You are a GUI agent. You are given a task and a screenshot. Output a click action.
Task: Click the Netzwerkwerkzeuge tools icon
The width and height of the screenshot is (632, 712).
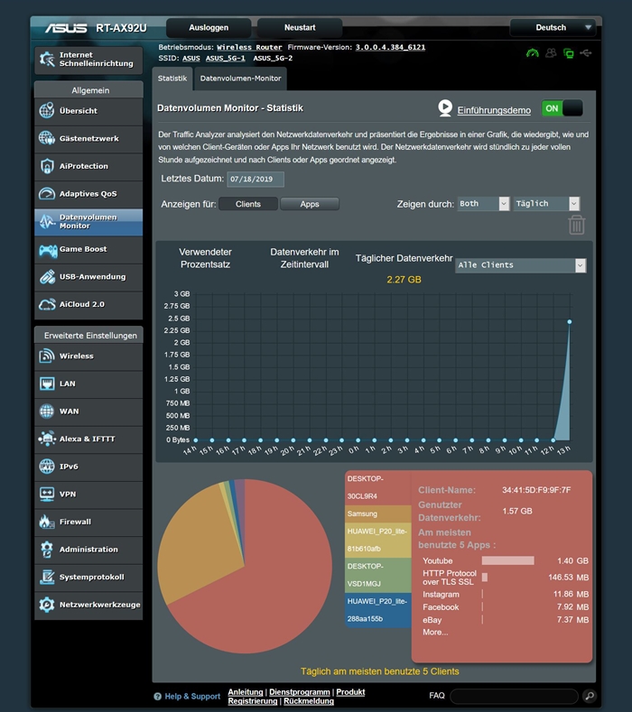pyautogui.click(x=47, y=605)
